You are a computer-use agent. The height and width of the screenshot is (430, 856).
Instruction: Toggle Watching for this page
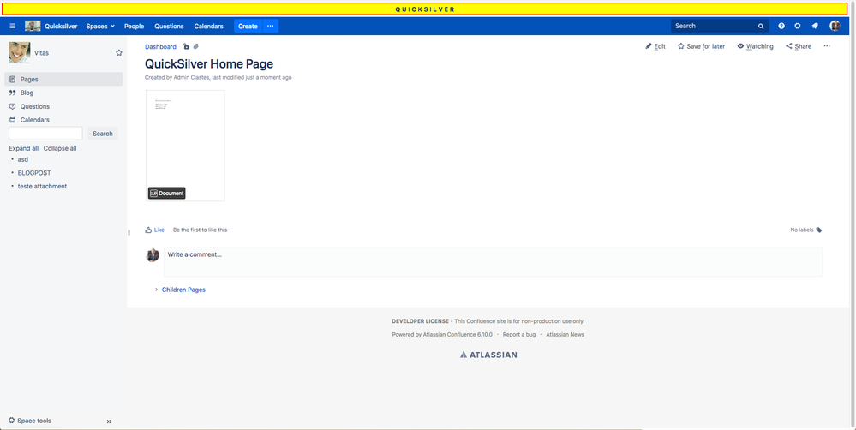755,46
